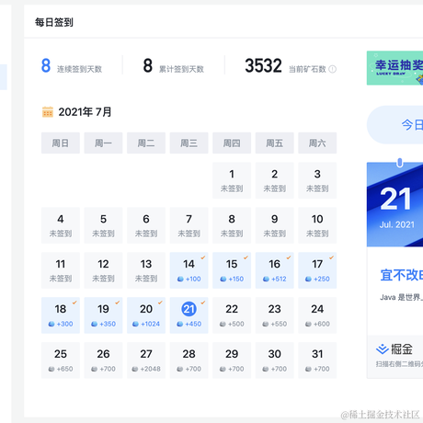Click the grey ore icon beside +500
This screenshot has height=423, width=423.
[223, 324]
